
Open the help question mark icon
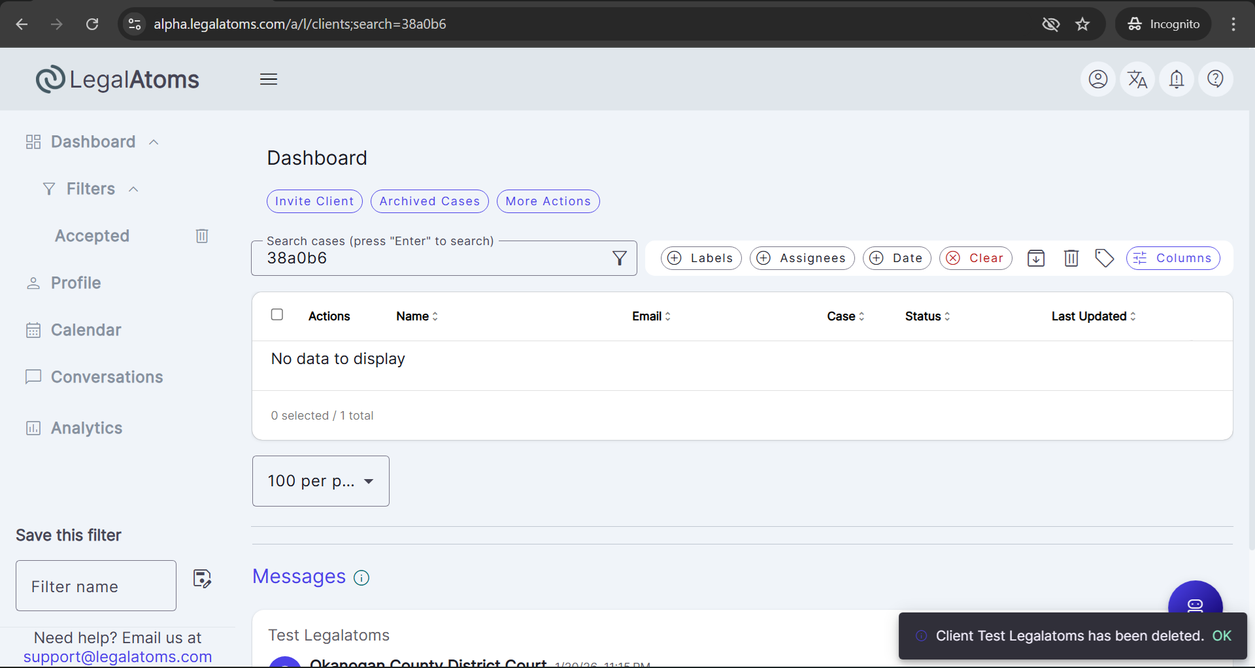pyautogui.click(x=1216, y=79)
